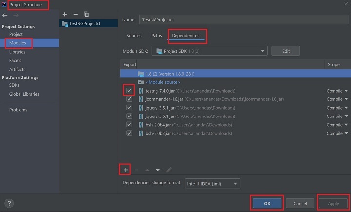This screenshot has height=212, width=351.
Task: Switch to the Paths tab
Action: click(156, 36)
